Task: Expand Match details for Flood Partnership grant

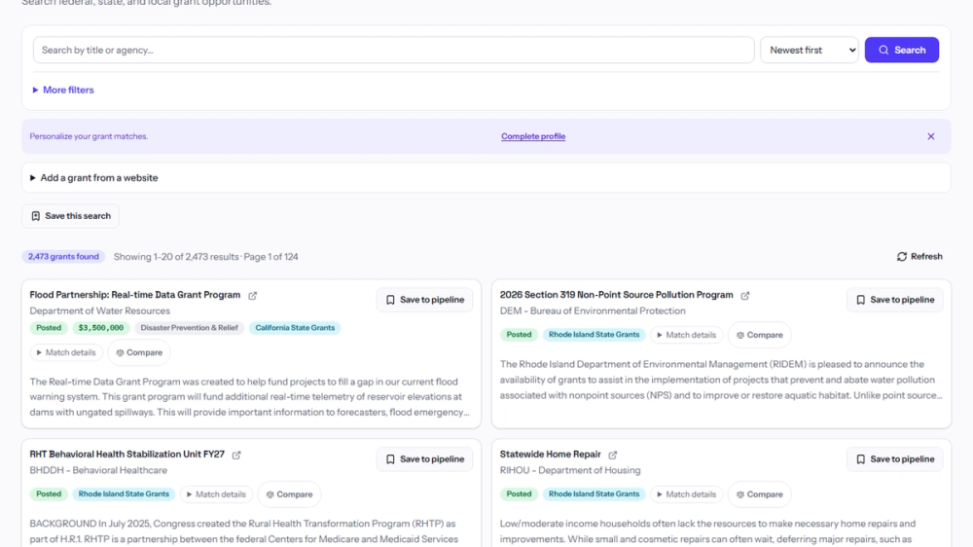Action: [x=66, y=352]
